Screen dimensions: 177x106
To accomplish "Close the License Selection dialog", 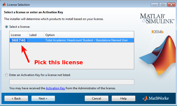I will [171, 5].
